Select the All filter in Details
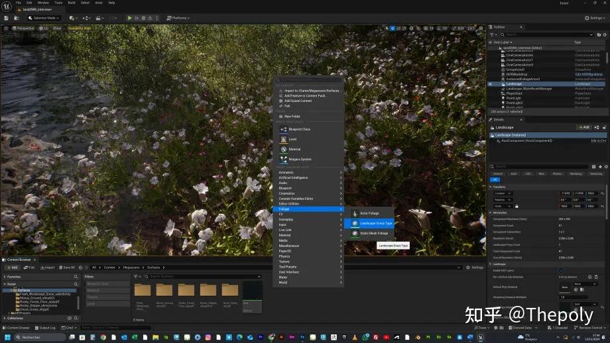The width and height of the screenshot is (610, 343). click(x=495, y=180)
